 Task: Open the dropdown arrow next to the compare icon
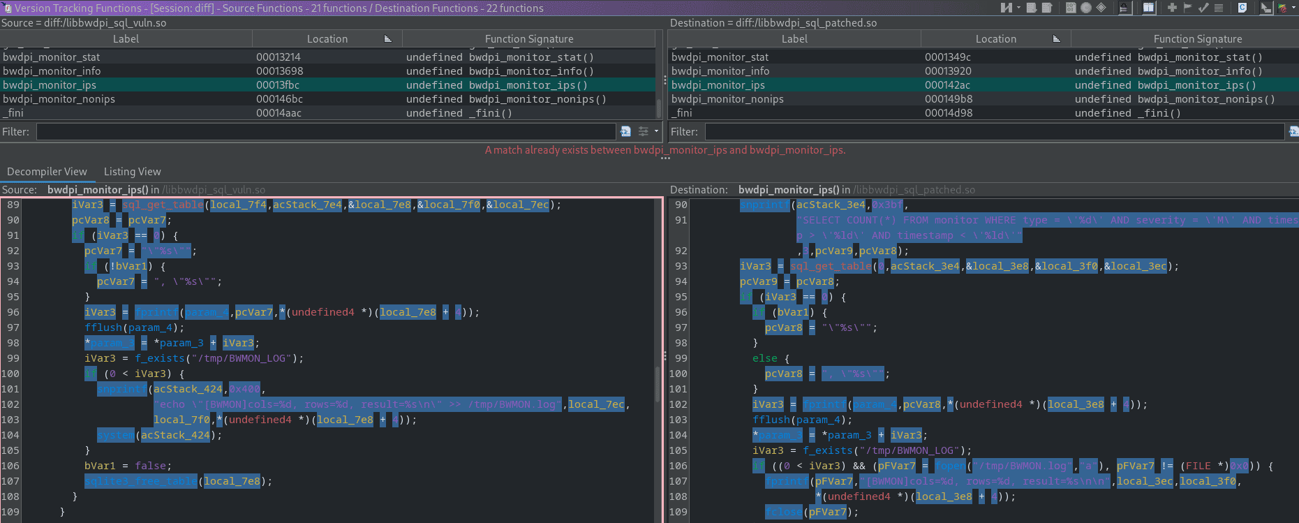pyautogui.click(x=1018, y=8)
